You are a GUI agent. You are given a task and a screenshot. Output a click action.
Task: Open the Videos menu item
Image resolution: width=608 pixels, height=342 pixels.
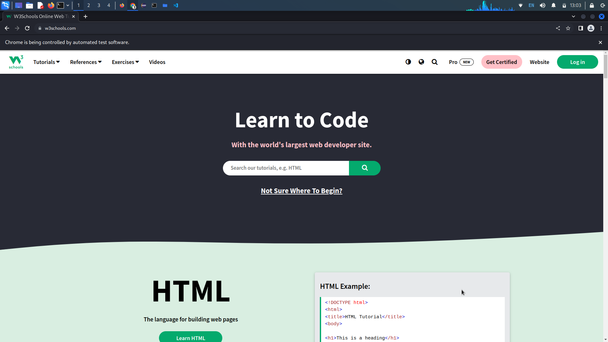click(157, 62)
